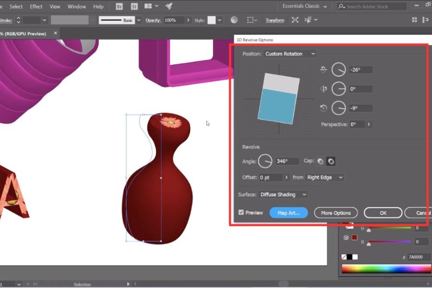Image resolution: width=432 pixels, height=288 pixels.
Task: Open the Window menu
Action: click(x=77, y=7)
